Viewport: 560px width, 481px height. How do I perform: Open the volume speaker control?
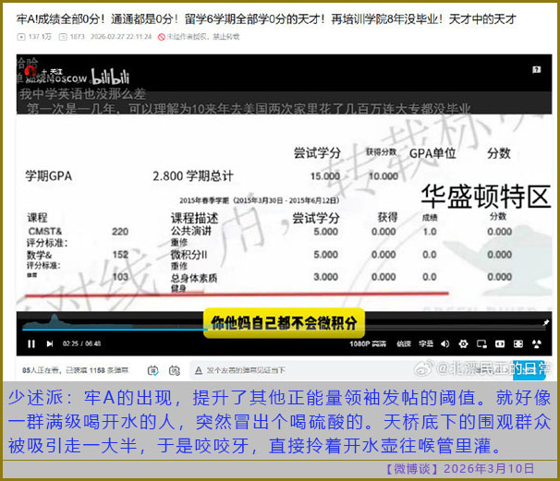coord(444,343)
